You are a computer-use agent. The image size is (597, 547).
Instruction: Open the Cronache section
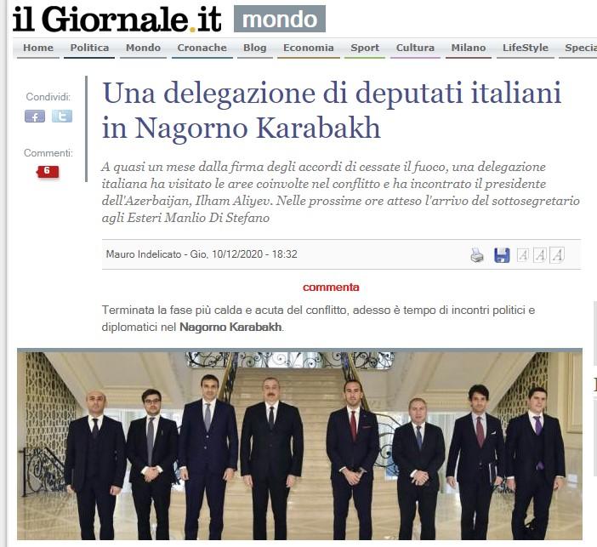click(x=202, y=48)
